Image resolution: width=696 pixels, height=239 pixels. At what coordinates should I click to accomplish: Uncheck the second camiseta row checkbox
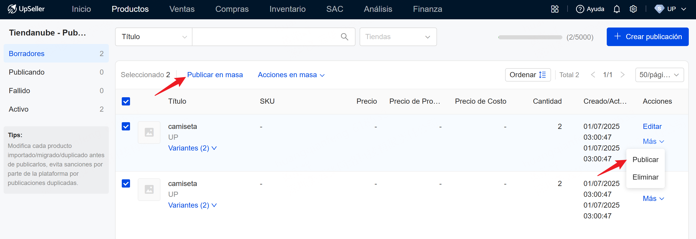tap(126, 183)
